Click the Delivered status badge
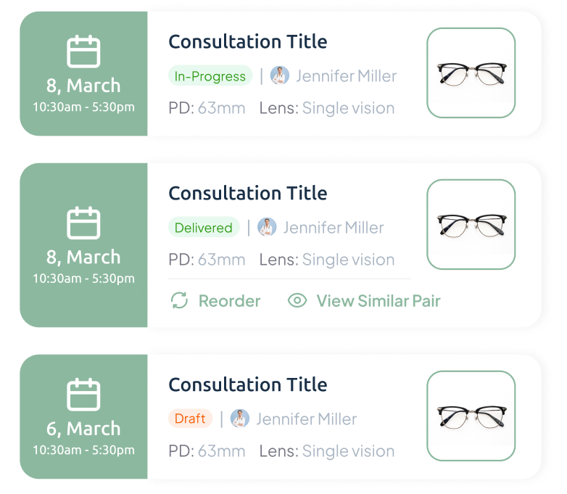Image resolution: width=567 pixels, height=494 pixels. [x=204, y=228]
